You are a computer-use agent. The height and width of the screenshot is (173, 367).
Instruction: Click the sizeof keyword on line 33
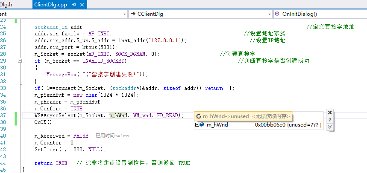pos(172,88)
